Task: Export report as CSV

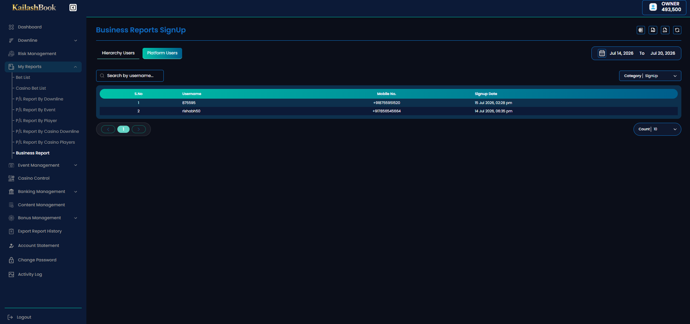Action: tap(665, 30)
